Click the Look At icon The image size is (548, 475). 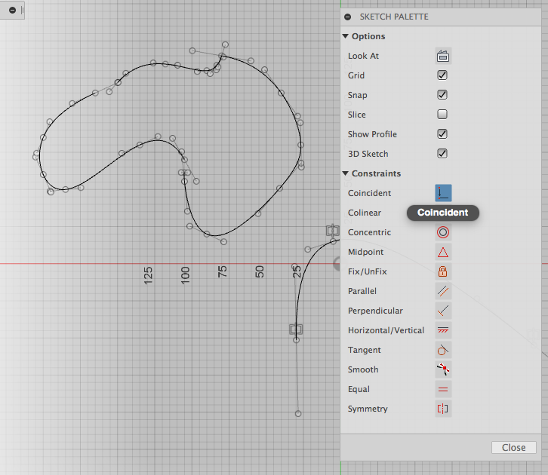(443, 56)
